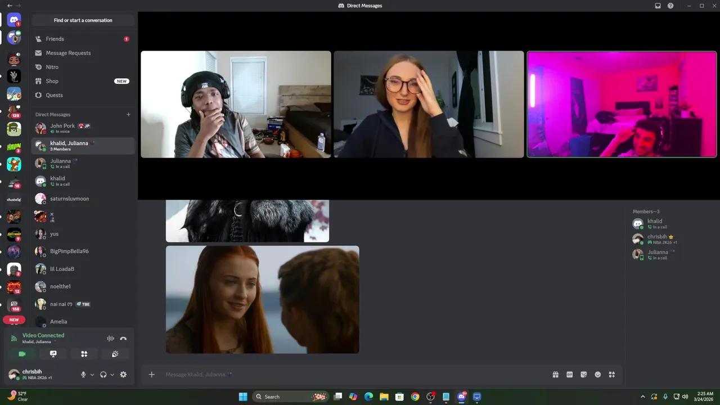Mute the microphone in the user panel
Image resolution: width=720 pixels, height=405 pixels.
coord(83,375)
